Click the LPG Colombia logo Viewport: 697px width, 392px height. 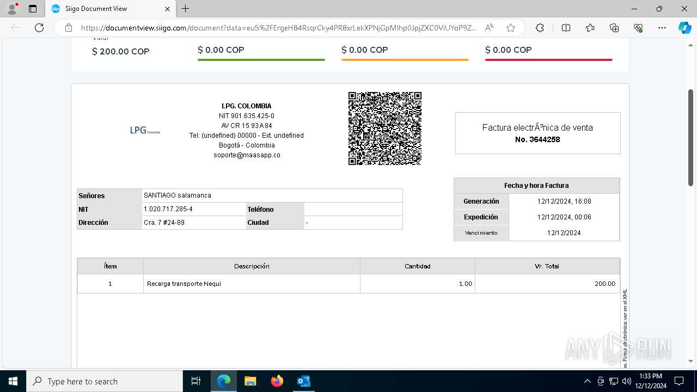coord(145,130)
